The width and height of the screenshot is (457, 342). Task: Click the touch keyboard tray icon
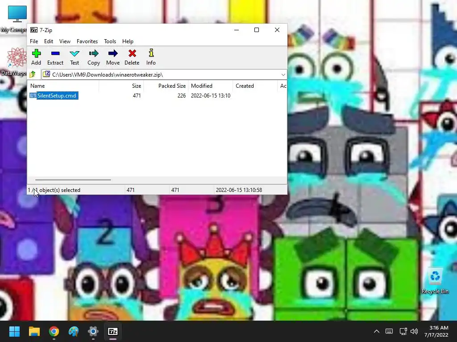coord(389,331)
